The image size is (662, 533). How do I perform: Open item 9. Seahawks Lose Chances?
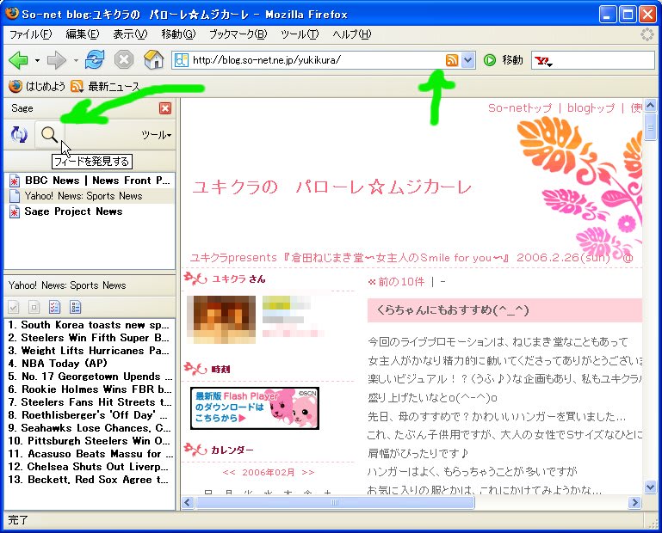90,428
